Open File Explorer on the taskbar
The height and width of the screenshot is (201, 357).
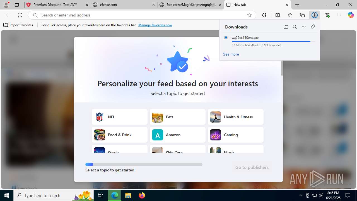point(128,195)
